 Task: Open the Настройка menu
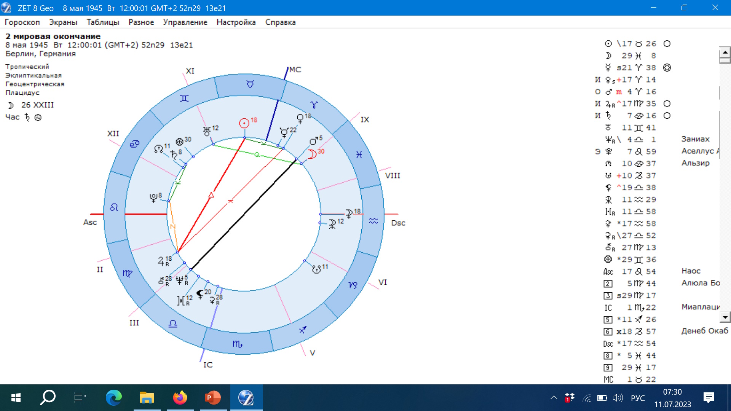coord(236,22)
